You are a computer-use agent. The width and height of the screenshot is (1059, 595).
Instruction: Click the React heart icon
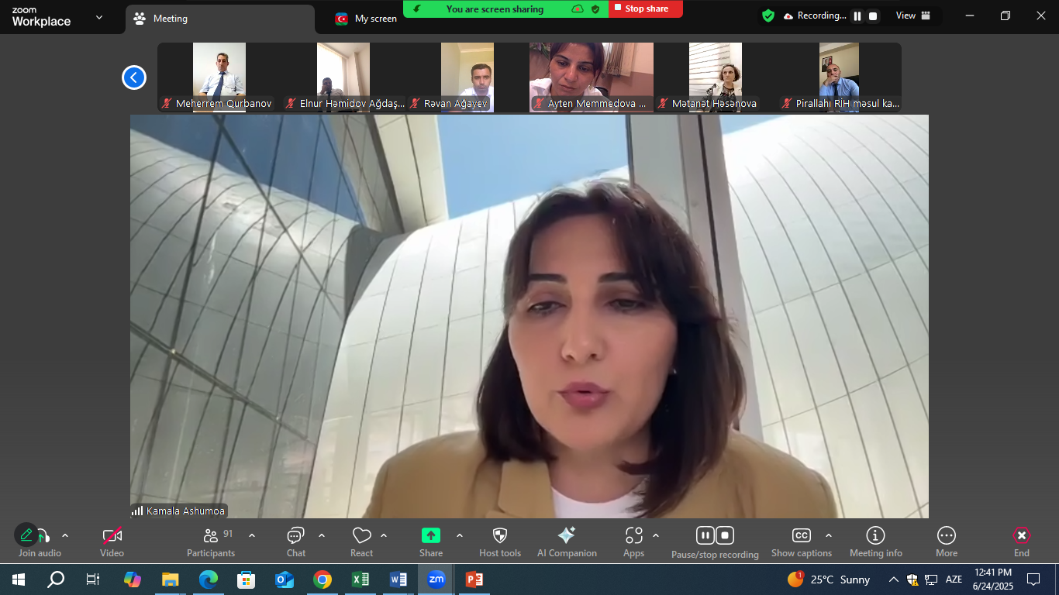click(361, 536)
